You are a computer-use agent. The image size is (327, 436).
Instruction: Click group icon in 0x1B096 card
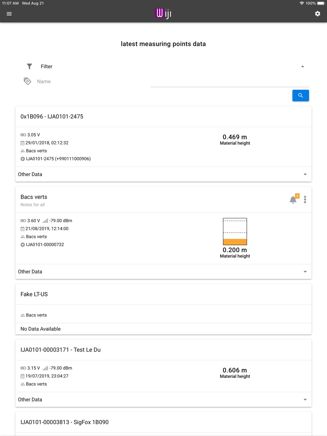23,151
